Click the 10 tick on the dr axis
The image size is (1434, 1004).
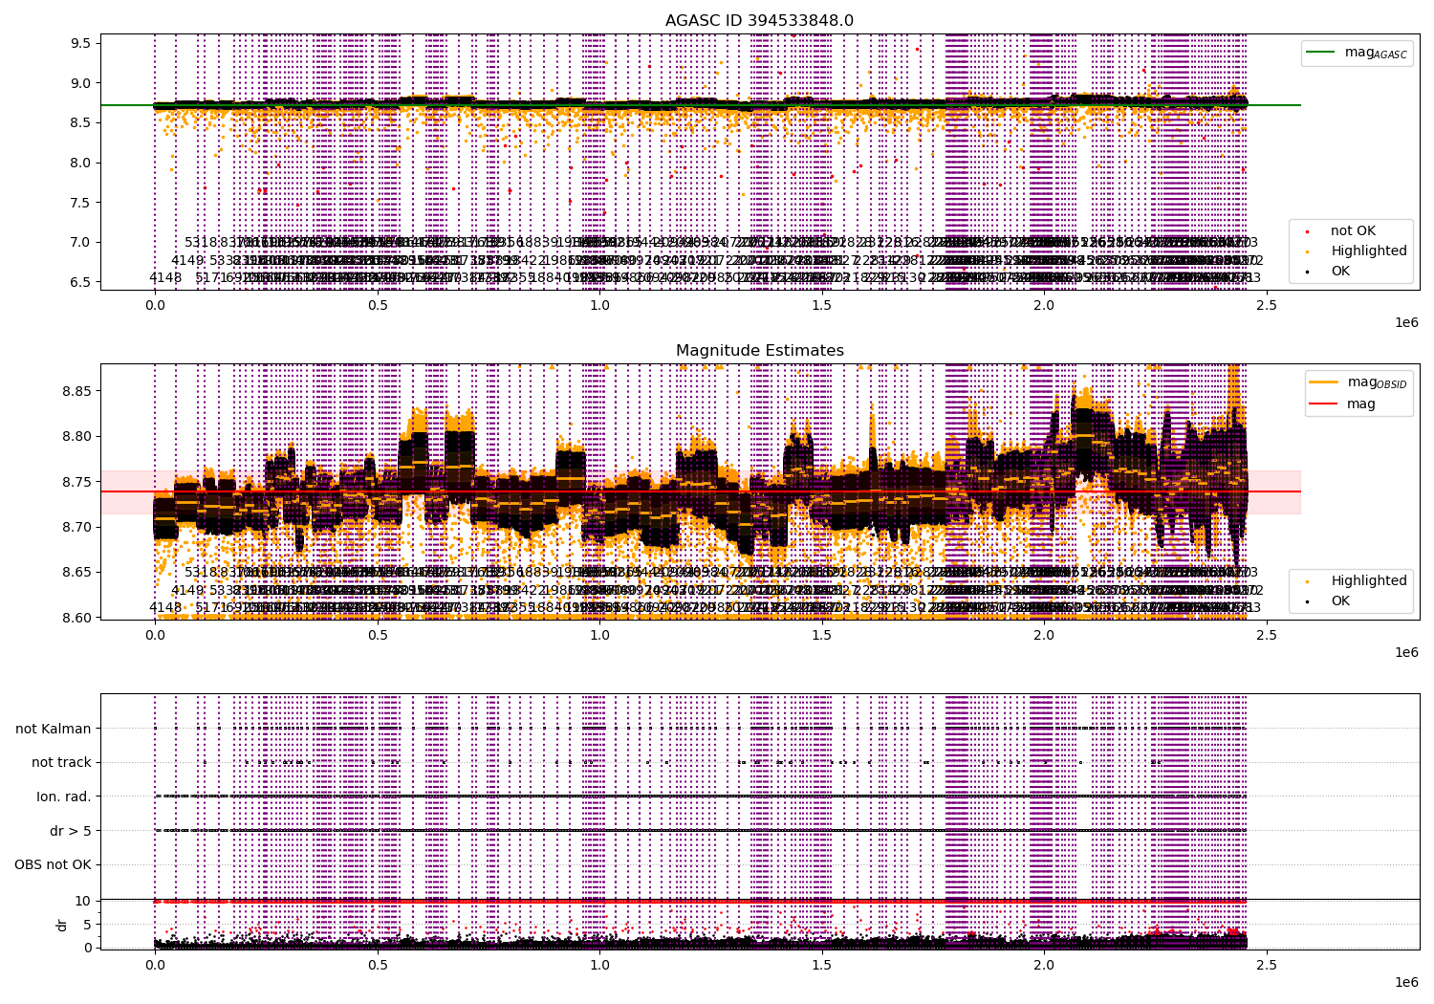83,901
